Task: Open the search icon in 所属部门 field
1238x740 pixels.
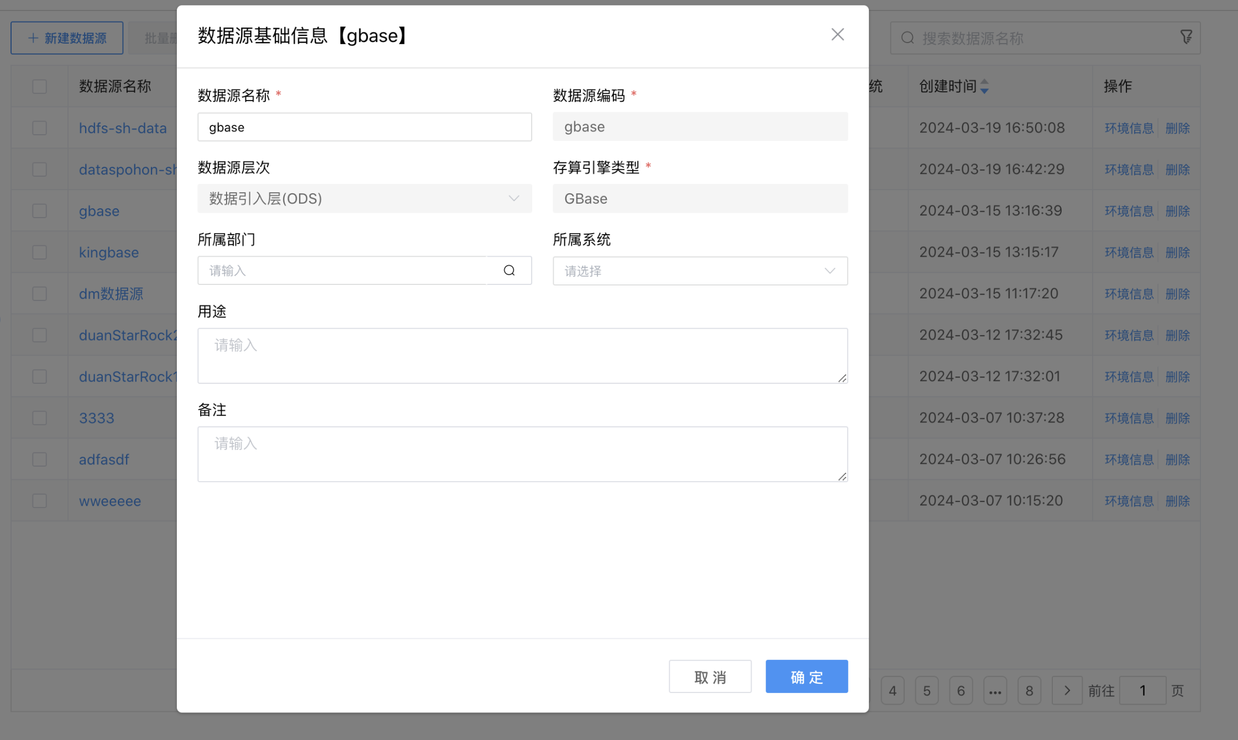Action: point(509,271)
